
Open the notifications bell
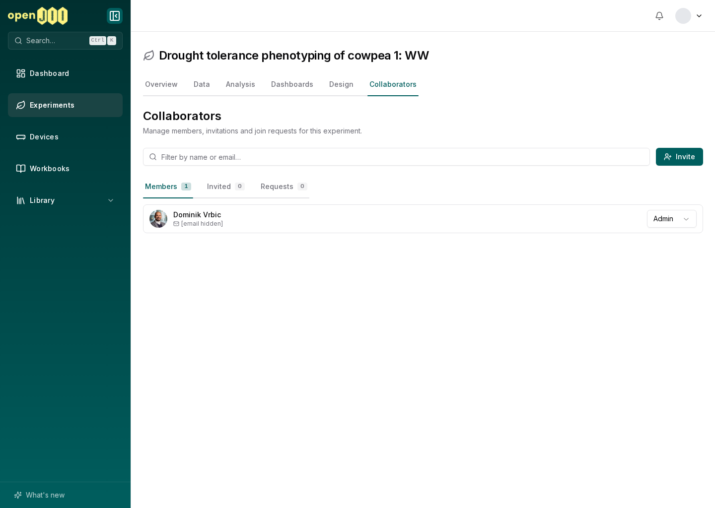659,16
